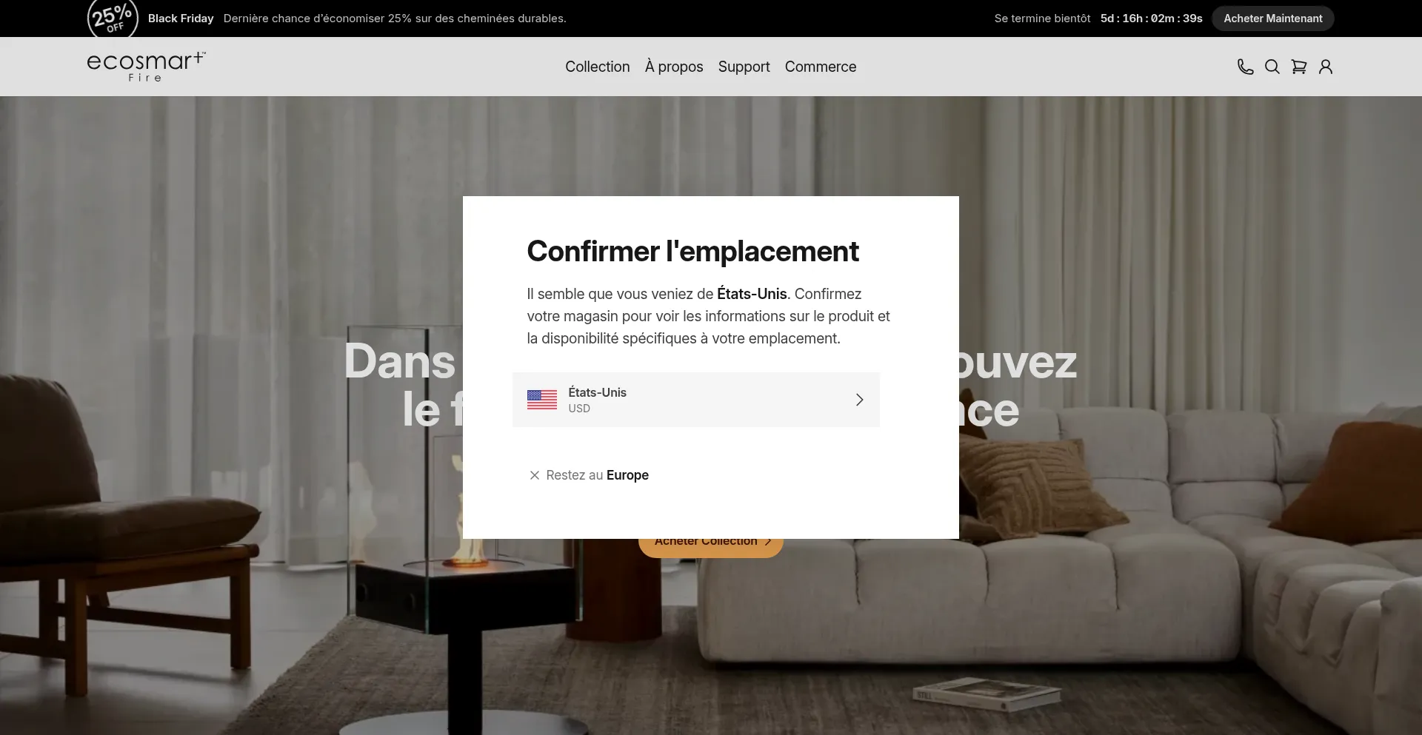
Task: Open the search magnifier icon
Action: 1272,67
